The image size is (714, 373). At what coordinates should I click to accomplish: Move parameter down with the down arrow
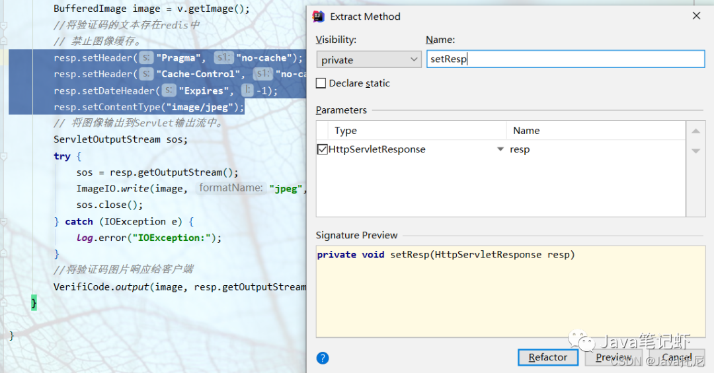(x=695, y=151)
